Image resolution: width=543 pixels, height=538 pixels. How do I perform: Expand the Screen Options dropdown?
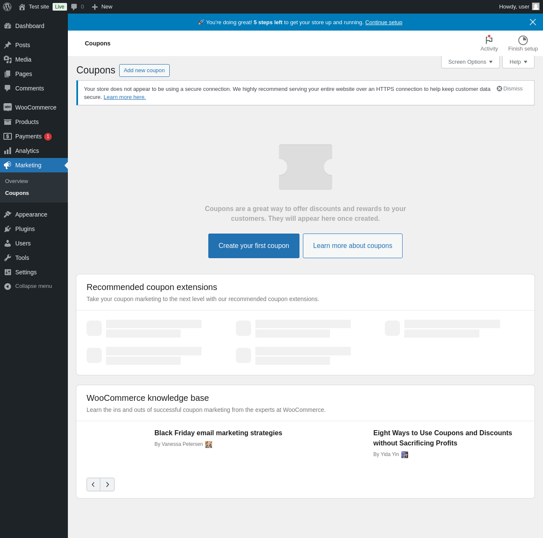coord(470,62)
